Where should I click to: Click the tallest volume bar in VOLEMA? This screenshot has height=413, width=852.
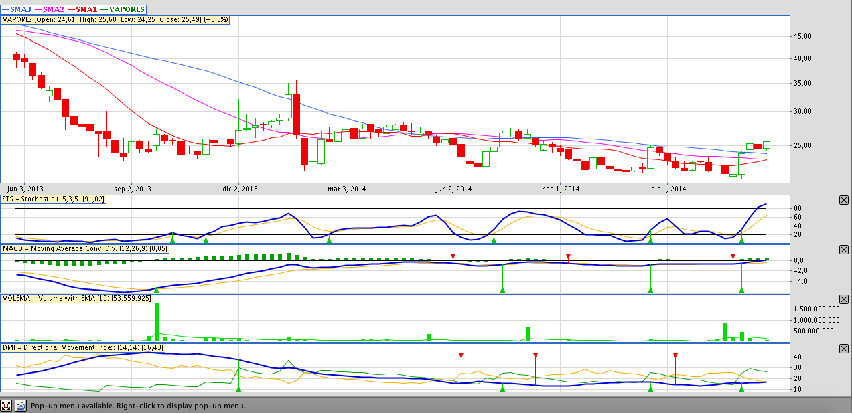(x=157, y=322)
